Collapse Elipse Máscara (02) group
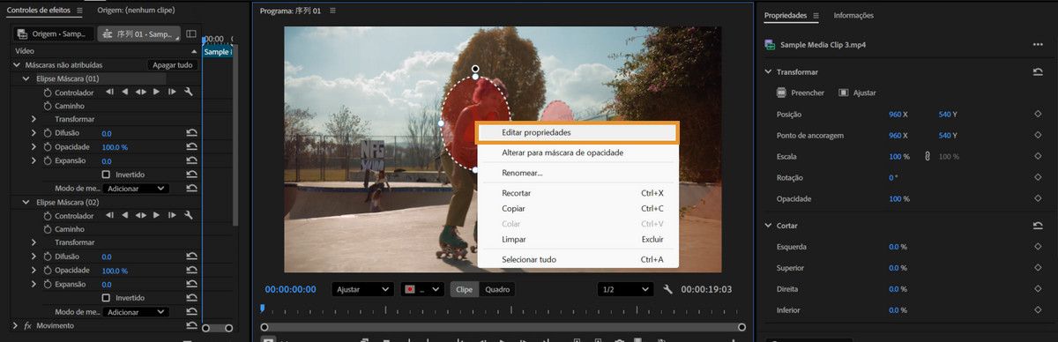The image size is (1058, 342). [26, 202]
